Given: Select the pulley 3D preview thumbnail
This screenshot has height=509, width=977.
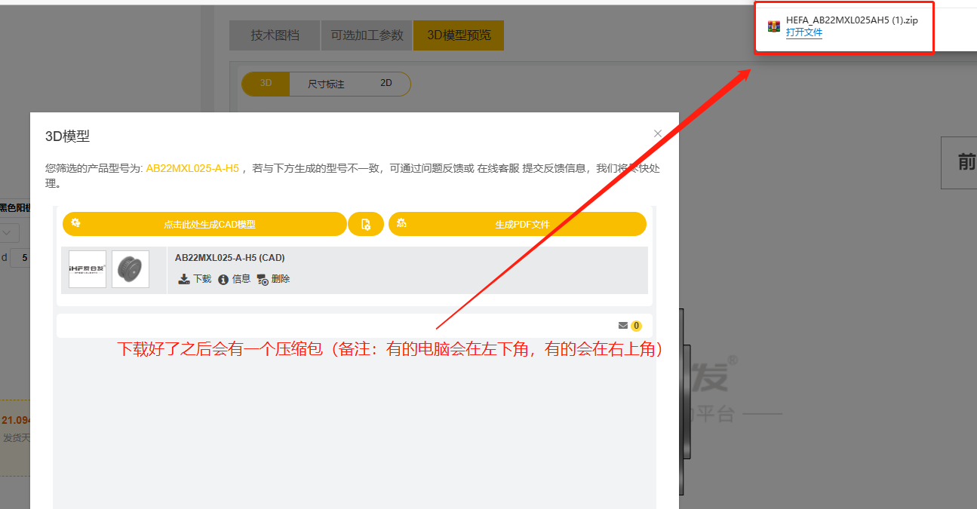Looking at the screenshot, I should pos(130,268).
